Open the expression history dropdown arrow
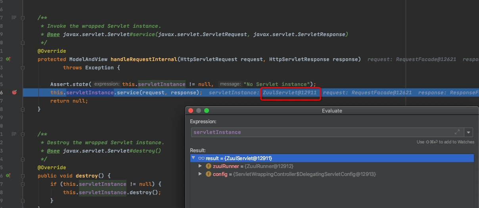 pyautogui.click(x=469, y=132)
